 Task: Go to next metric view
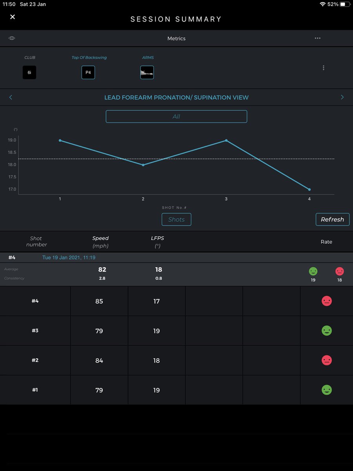[342, 97]
